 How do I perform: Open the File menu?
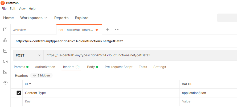click(x=4, y=9)
